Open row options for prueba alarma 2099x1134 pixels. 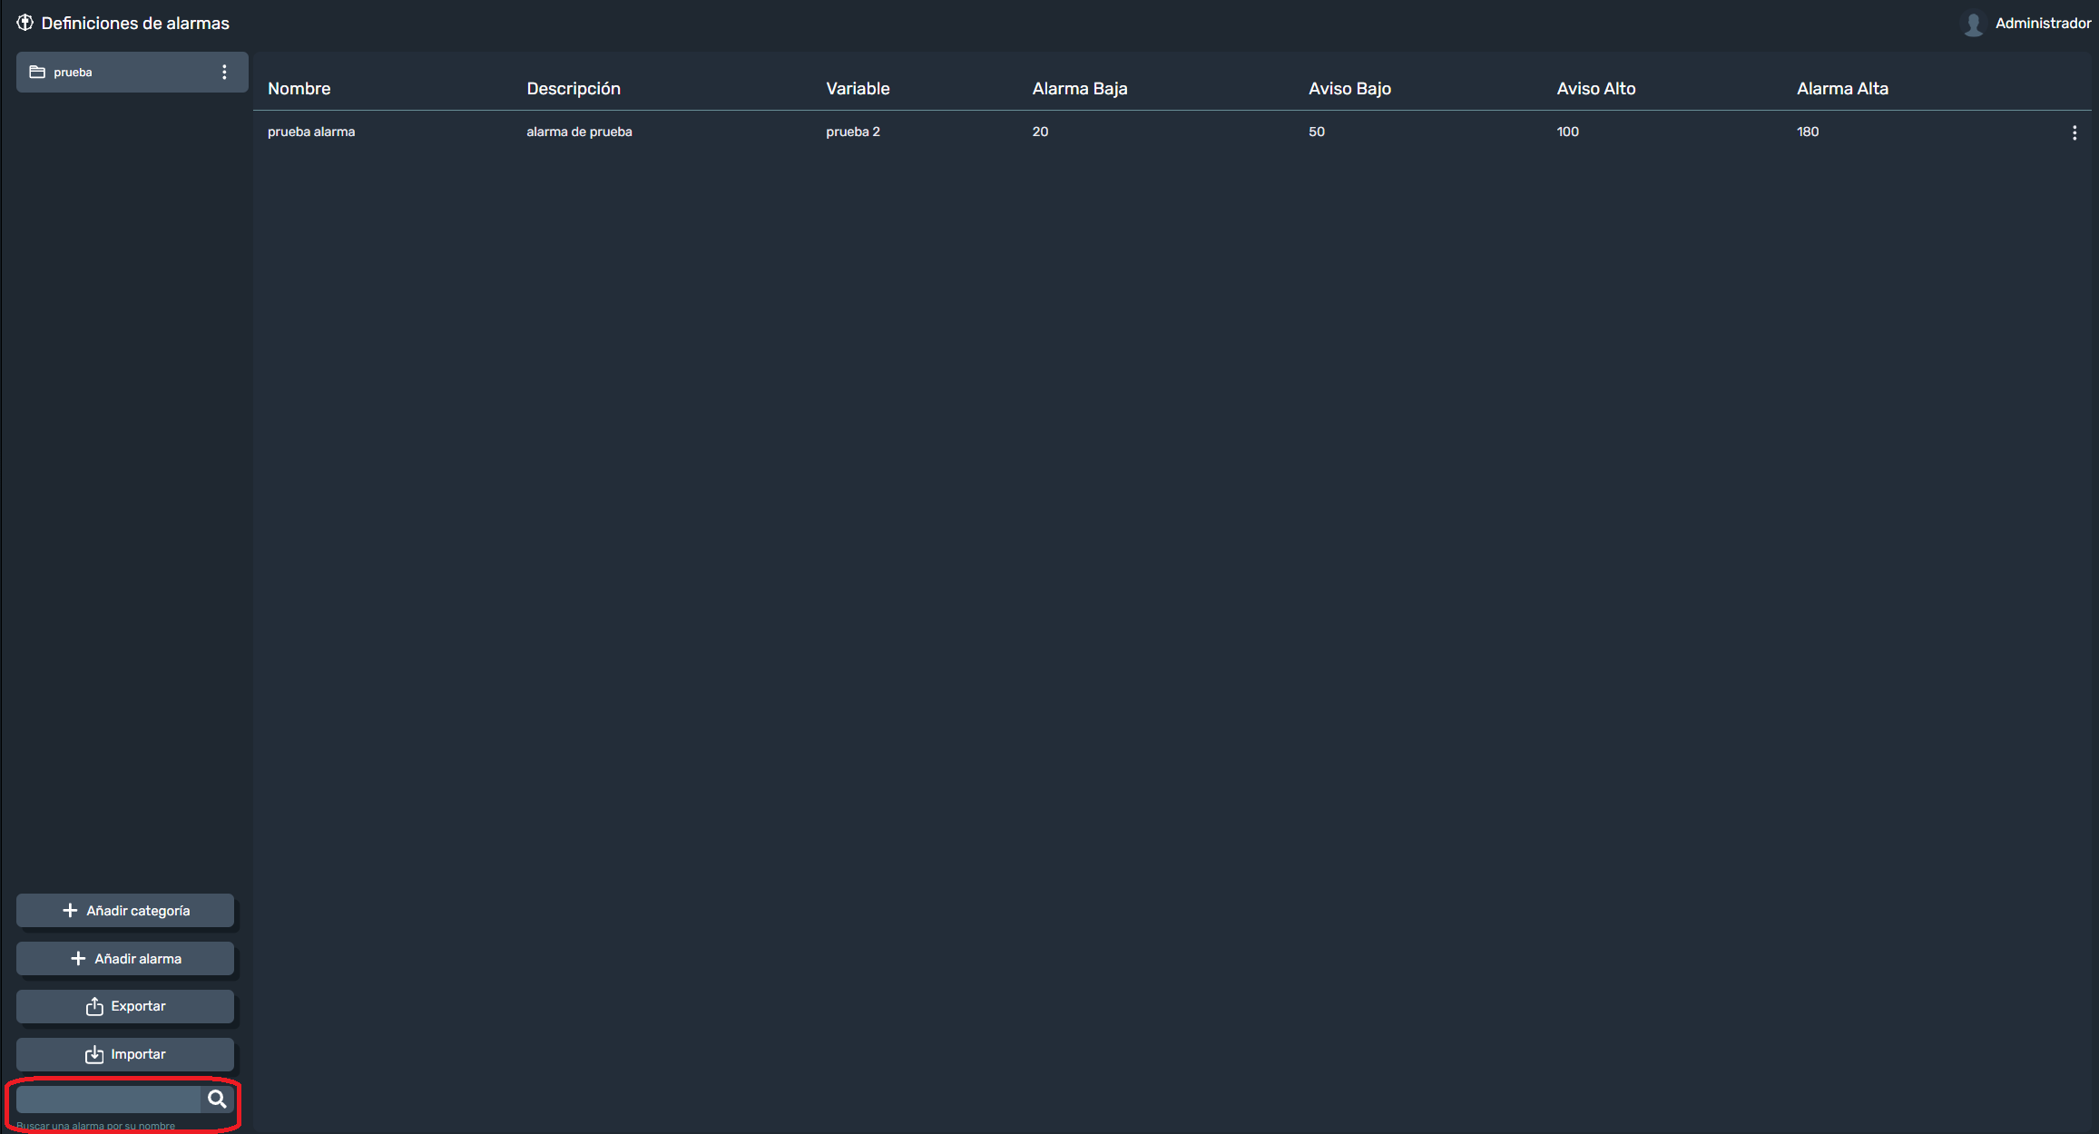pos(2074,132)
